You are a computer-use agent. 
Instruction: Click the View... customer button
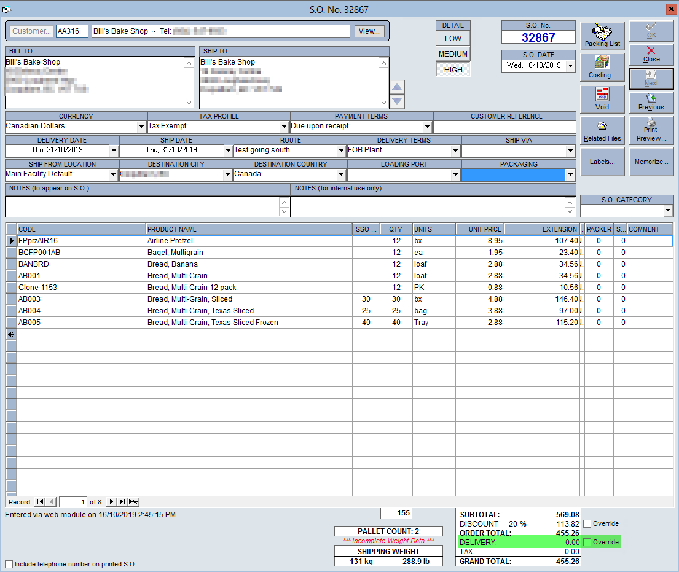(369, 31)
